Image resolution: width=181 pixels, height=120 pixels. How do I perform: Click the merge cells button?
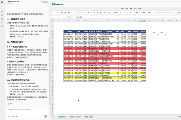(x=136, y=12)
